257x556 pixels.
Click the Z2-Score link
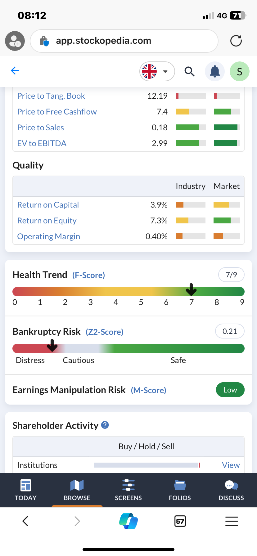point(105,332)
